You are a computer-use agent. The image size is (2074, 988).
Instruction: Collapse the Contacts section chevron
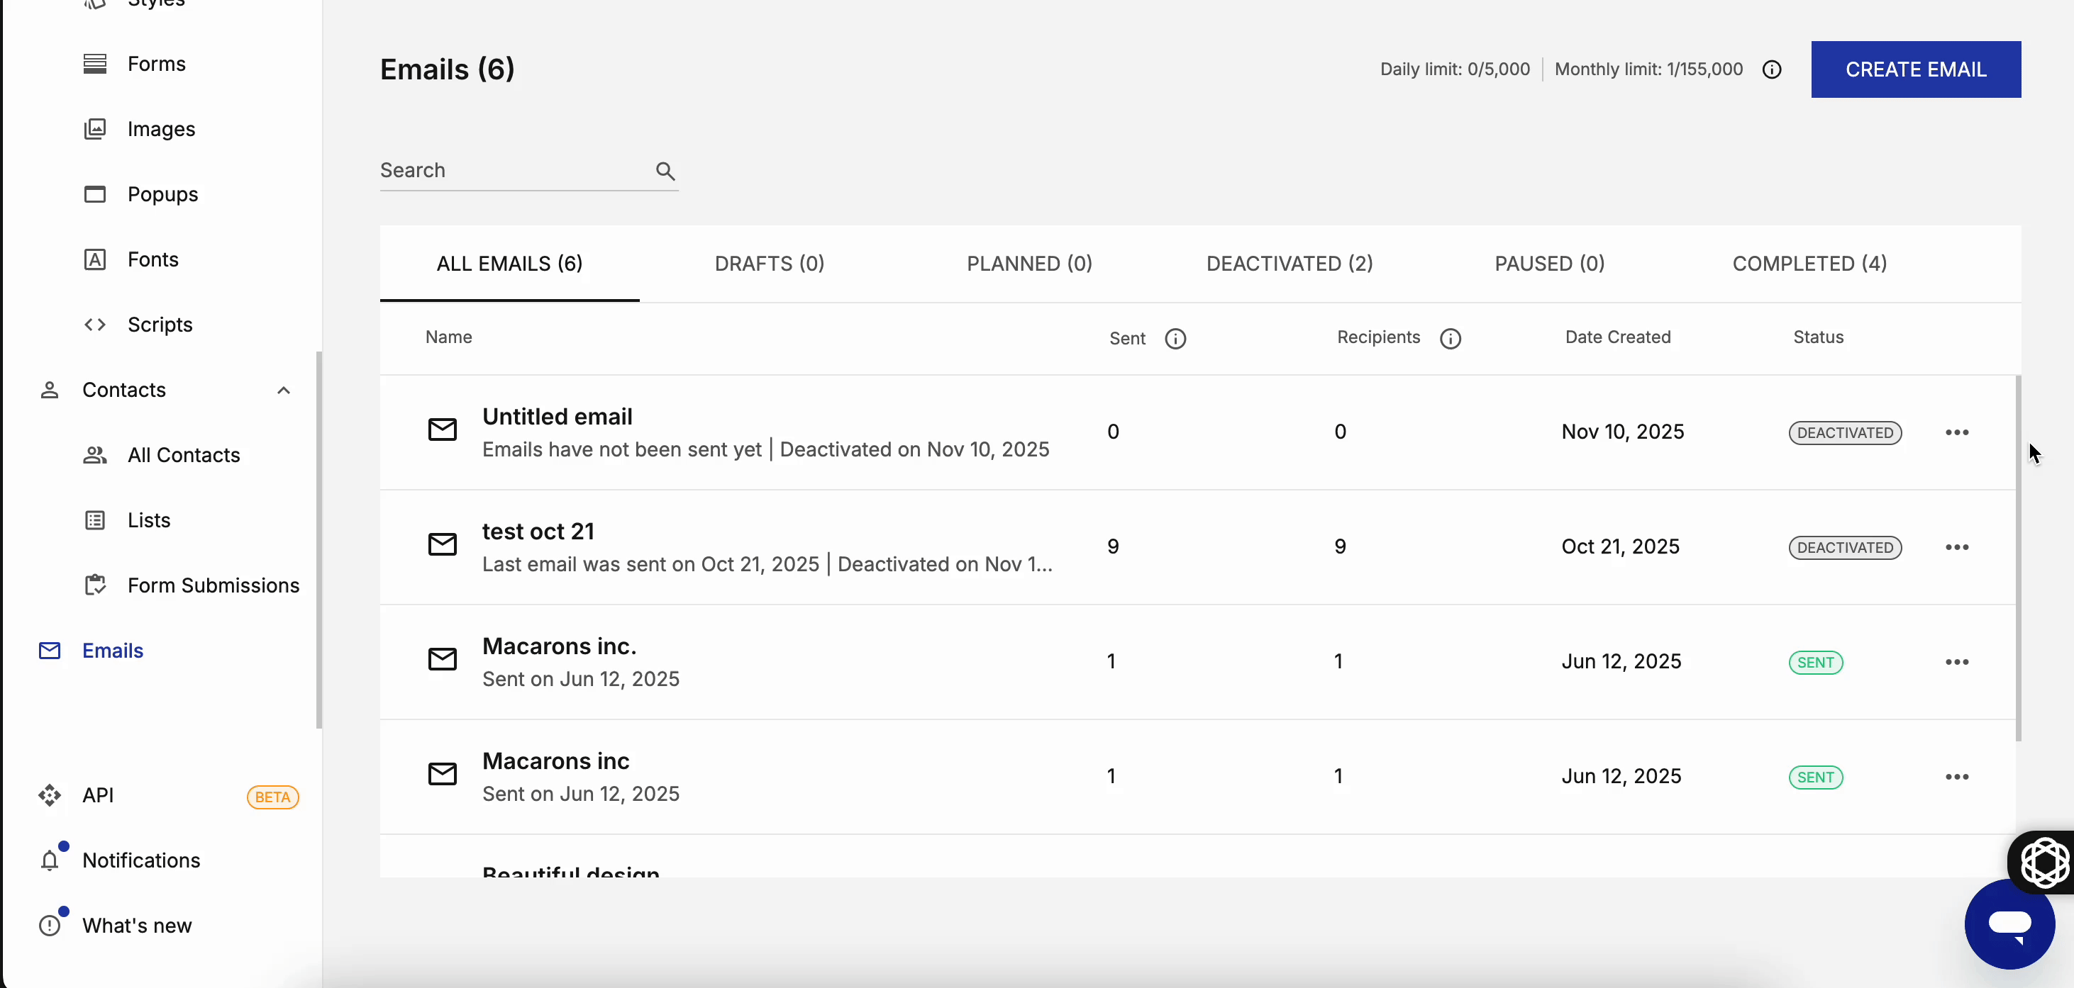tap(284, 391)
